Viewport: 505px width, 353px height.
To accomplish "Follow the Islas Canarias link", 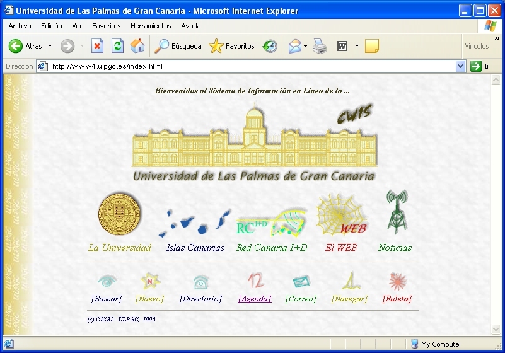I will (x=195, y=248).
